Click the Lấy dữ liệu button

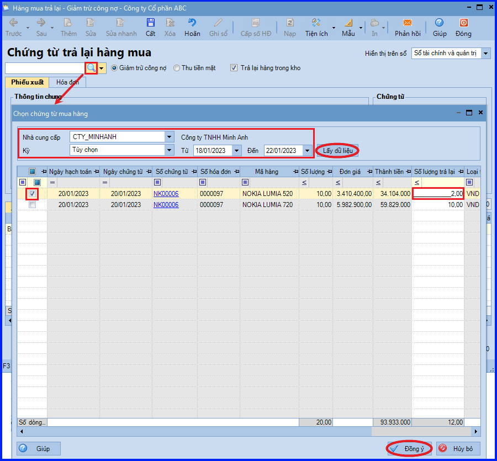(x=338, y=151)
